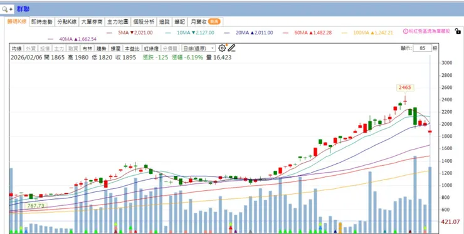
Task: Click the 40MA line color swatch
Action: [x=50, y=39]
